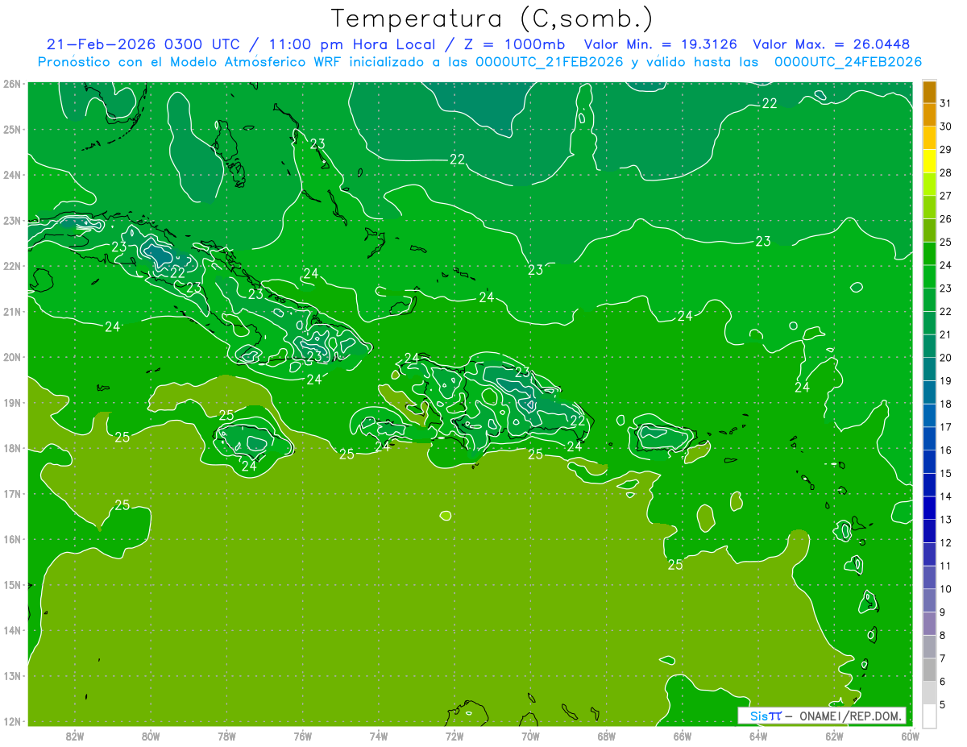Pick the lime swatch between 26 and 27

point(929,208)
